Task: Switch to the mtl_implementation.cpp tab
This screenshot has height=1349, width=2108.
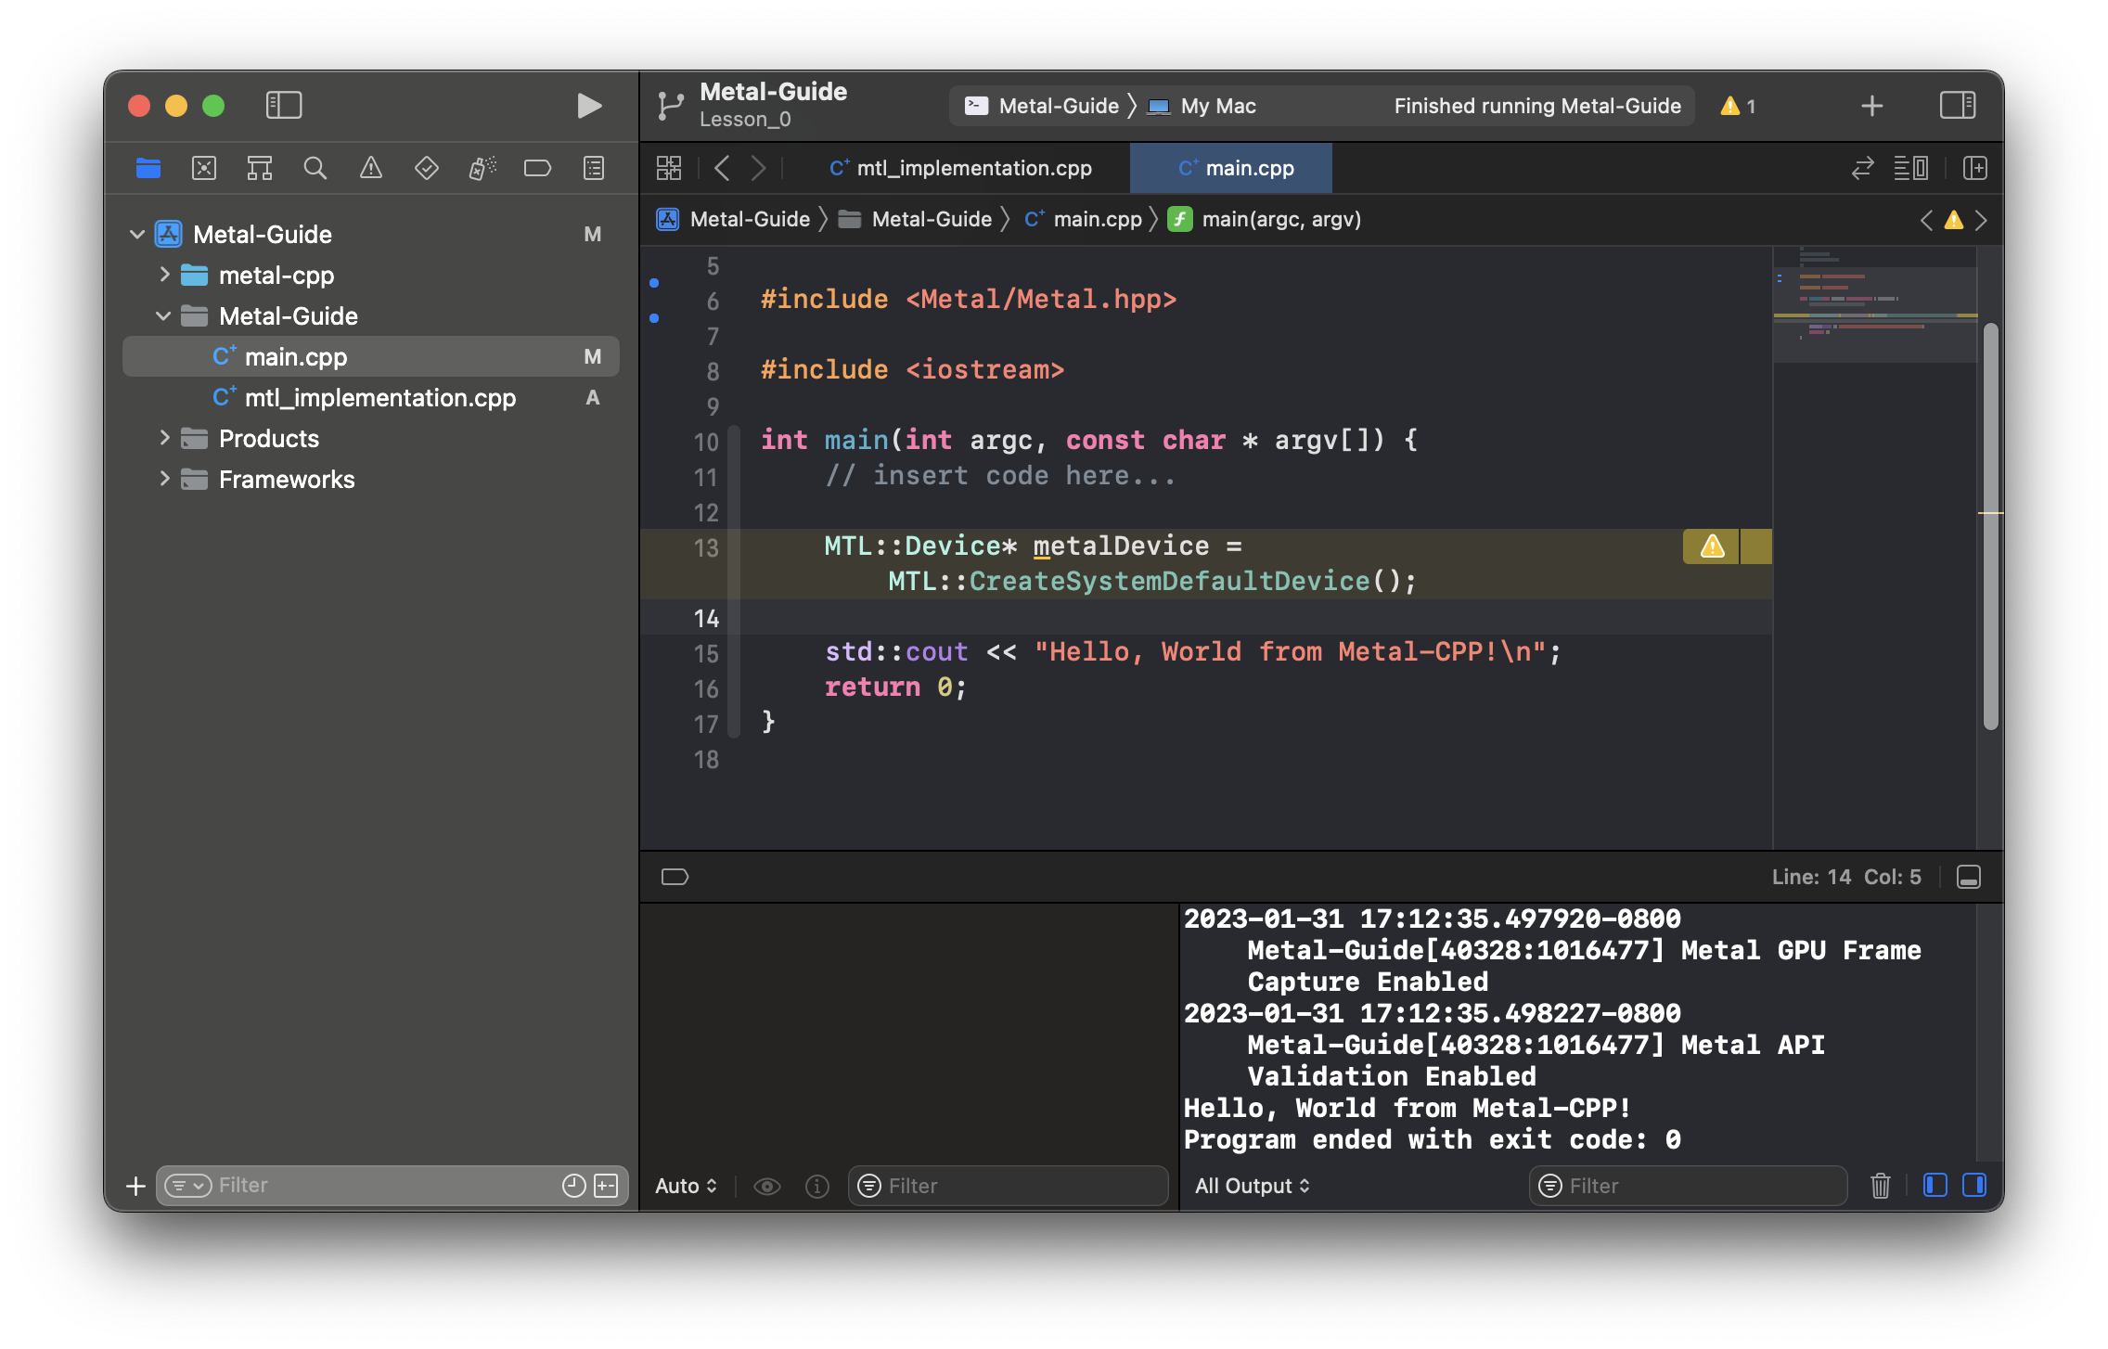Action: click(x=956, y=168)
